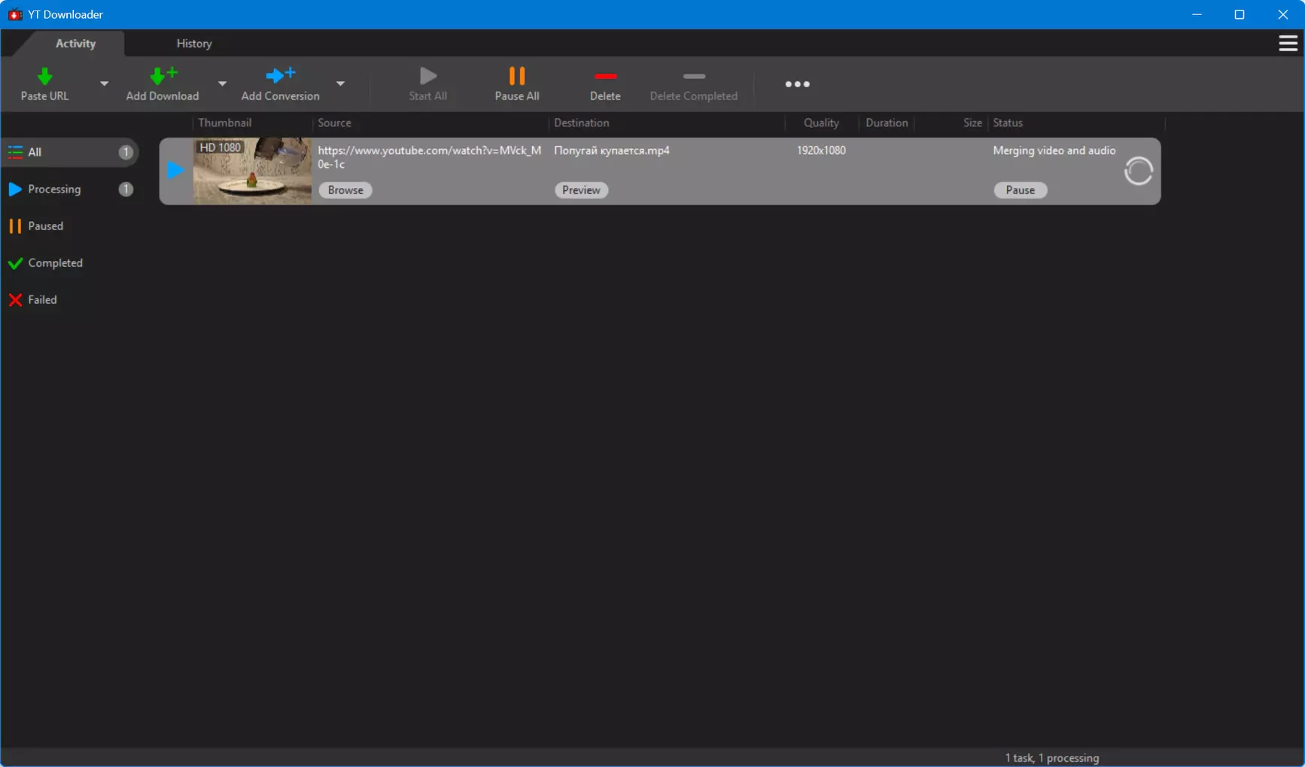Image resolution: width=1305 pixels, height=767 pixels.
Task: Click the blue play arrow on the task row
Action: pyautogui.click(x=175, y=171)
